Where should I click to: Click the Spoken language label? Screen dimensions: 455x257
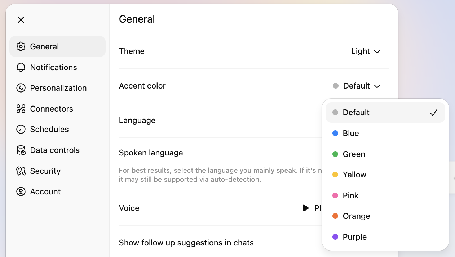coord(151,153)
